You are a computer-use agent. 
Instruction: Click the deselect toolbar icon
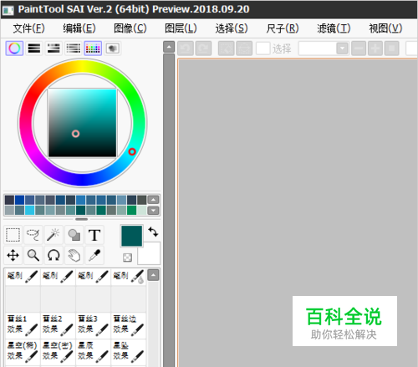tap(226, 48)
